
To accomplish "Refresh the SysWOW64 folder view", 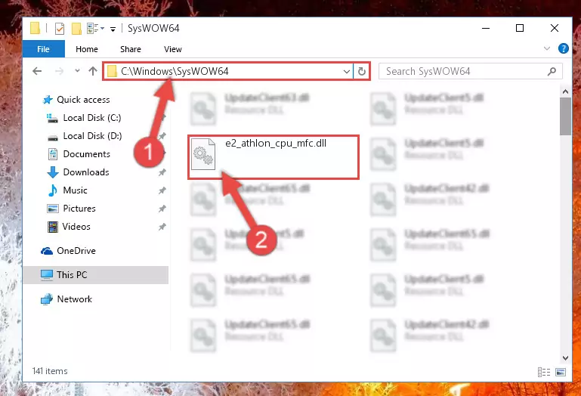I will coord(362,71).
